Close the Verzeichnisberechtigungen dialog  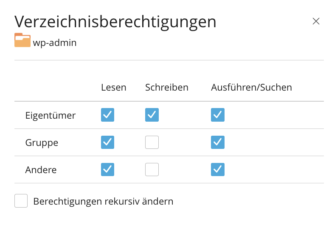pos(316,21)
